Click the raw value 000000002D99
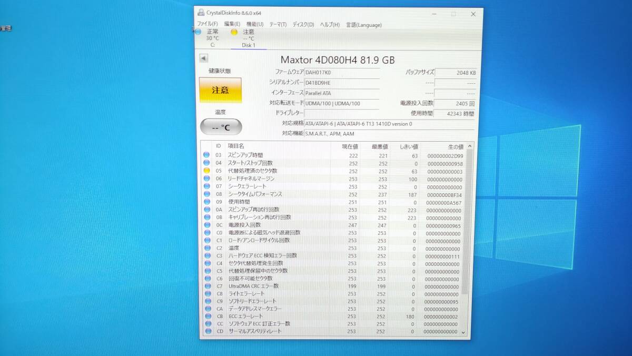The width and height of the screenshot is (632, 356). (x=445, y=156)
